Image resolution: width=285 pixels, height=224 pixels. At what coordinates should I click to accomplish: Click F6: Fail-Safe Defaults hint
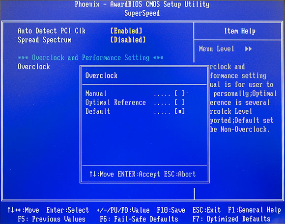pos(139,219)
